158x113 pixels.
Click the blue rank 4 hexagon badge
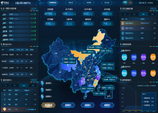123,33
